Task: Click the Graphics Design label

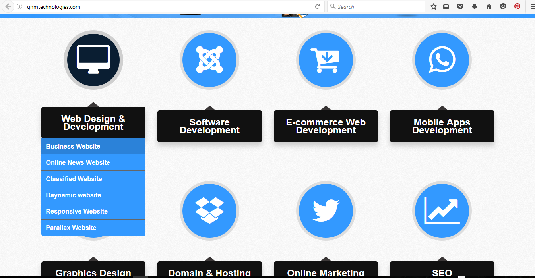Action: pos(93,272)
